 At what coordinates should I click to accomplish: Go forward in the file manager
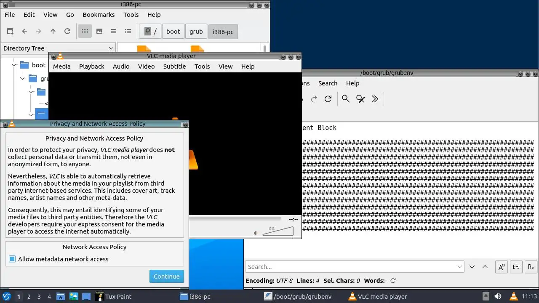[x=39, y=31]
